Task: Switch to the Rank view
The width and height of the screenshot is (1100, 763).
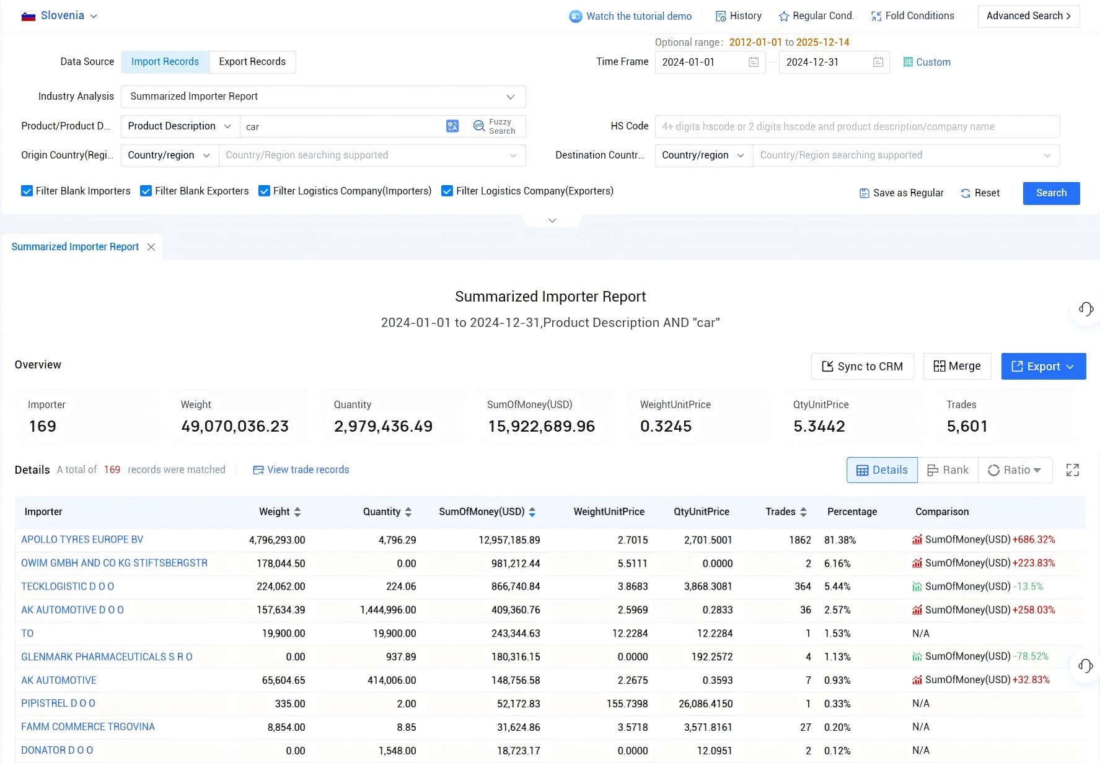Action: point(948,470)
